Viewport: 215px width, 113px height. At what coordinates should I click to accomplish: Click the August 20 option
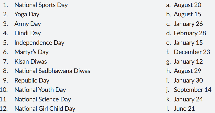click(x=187, y=5)
